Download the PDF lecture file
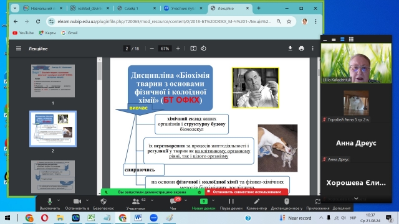 [290, 49]
